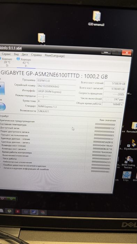Click the serial number field SN210208906842
137x244 pixels.
click(x=56, y=86)
